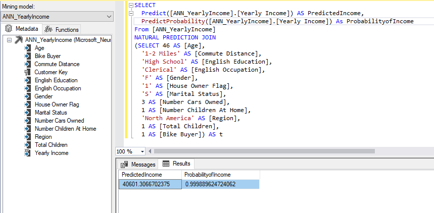Click the Metadata tab cube icon
The image size is (434, 213).
pyautogui.click(x=9, y=28)
